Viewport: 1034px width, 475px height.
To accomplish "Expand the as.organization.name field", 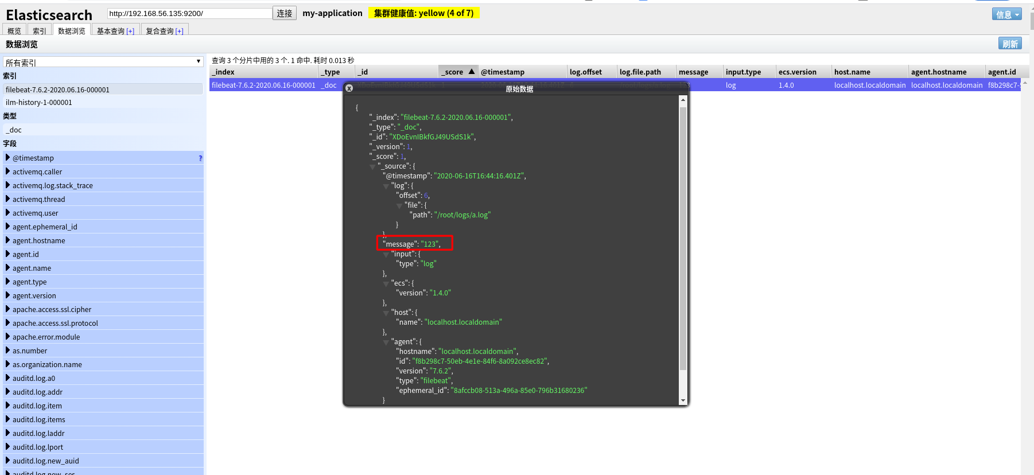I will [x=7, y=364].
